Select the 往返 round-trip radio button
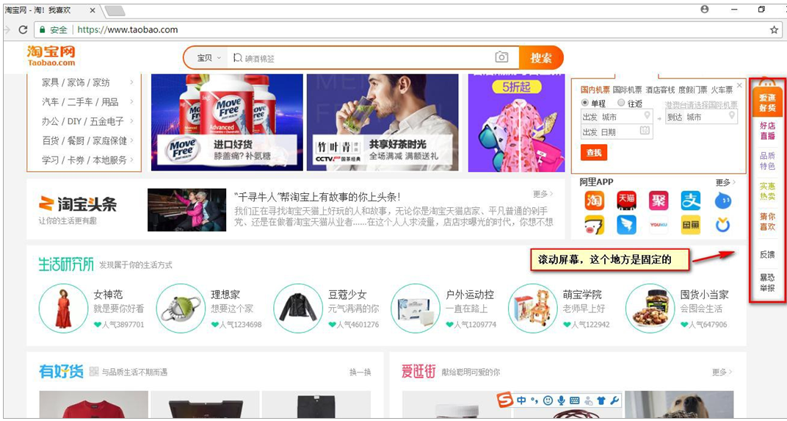The height and width of the screenshot is (421, 787). (x=621, y=103)
